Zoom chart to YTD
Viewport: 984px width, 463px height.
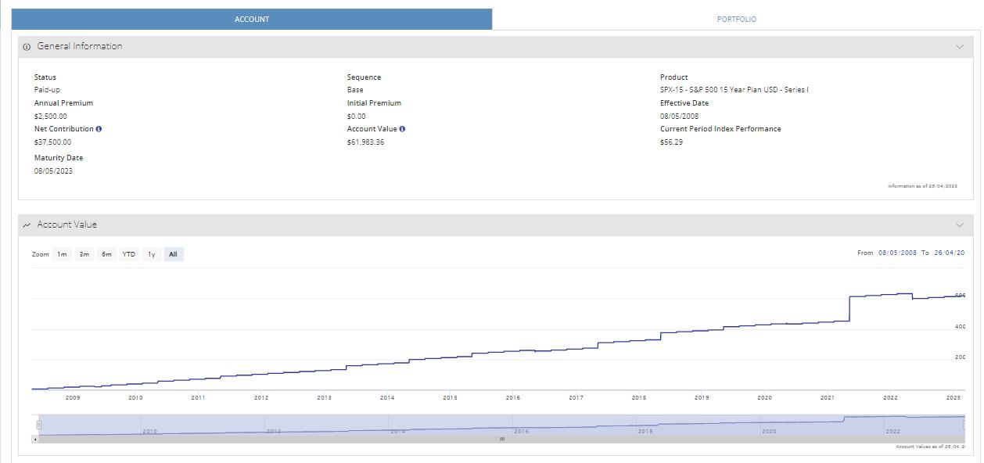[x=129, y=254]
